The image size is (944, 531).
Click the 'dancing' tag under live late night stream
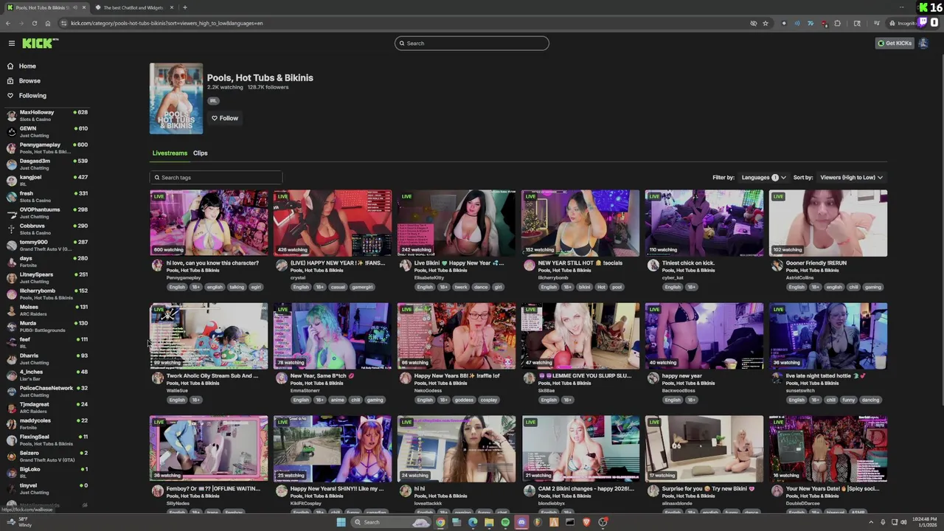pos(870,400)
